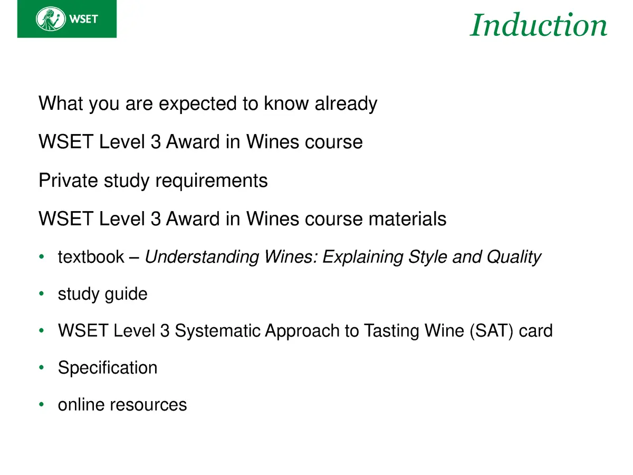The width and height of the screenshot is (633, 475).
Task: Click the words 'Explaining Style and Quality'
Action: coord(431,257)
